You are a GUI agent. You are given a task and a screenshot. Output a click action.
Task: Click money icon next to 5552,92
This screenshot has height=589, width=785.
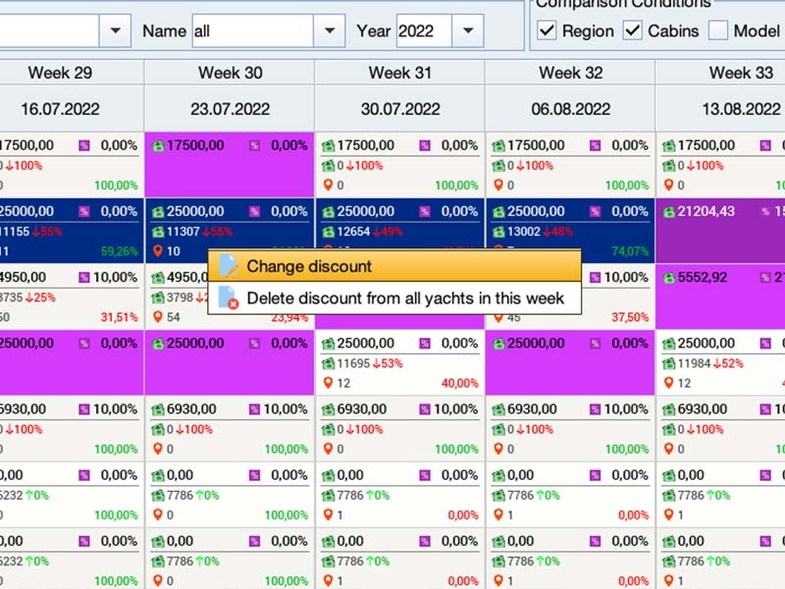point(668,278)
